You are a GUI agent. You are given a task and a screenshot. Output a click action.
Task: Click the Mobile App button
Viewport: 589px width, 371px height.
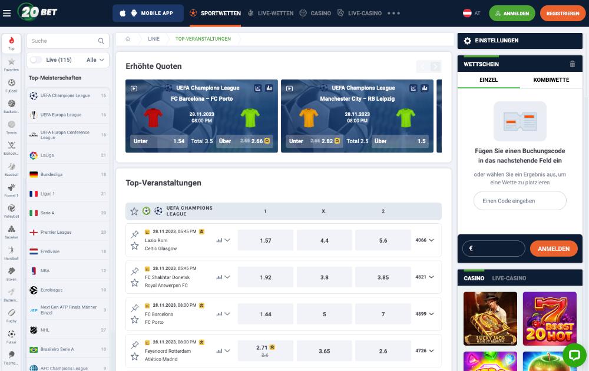tap(148, 13)
